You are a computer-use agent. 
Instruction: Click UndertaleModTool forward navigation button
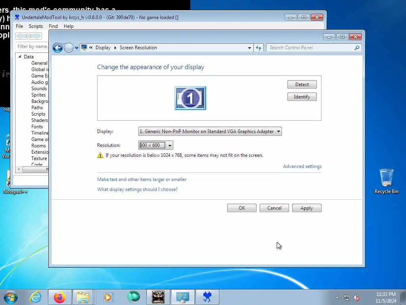point(35,36)
